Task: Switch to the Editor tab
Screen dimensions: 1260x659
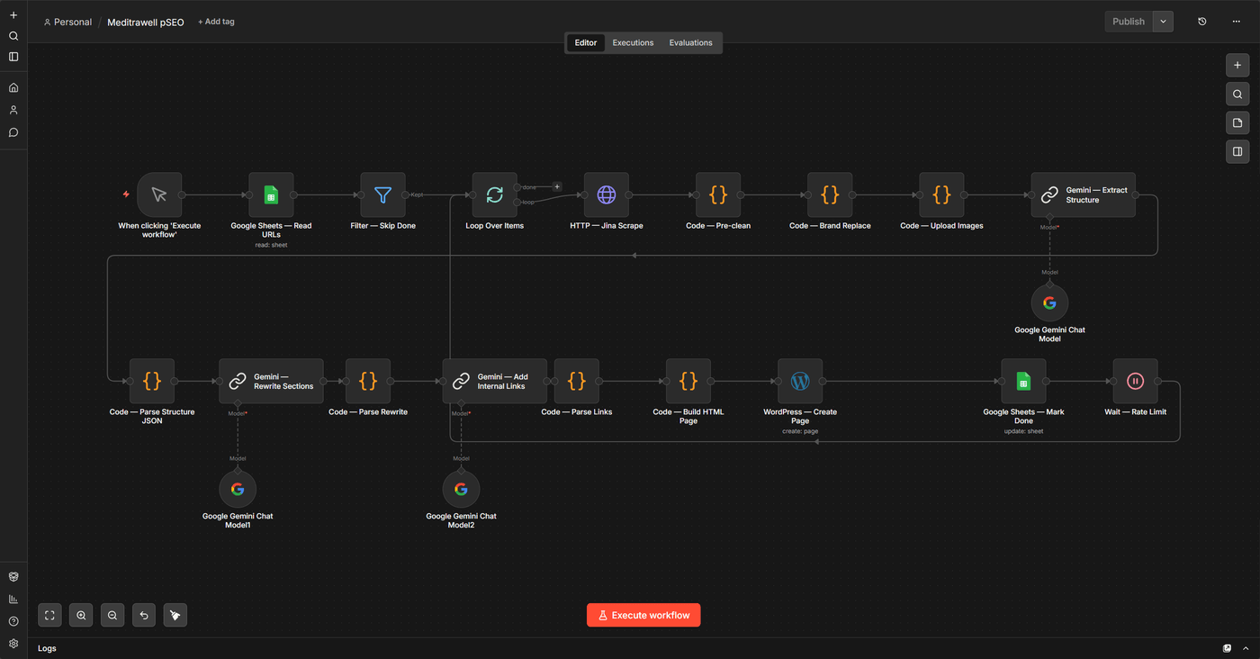Action: click(586, 42)
